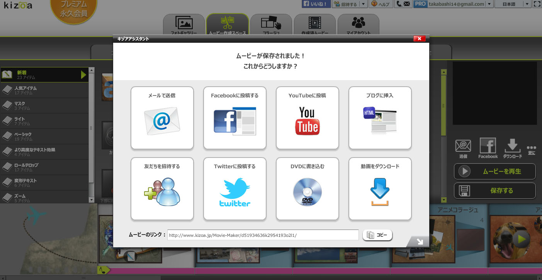The image size is (542, 280).
Task: Toggle fullscreen mode icon at top right
Action: (537, 4)
